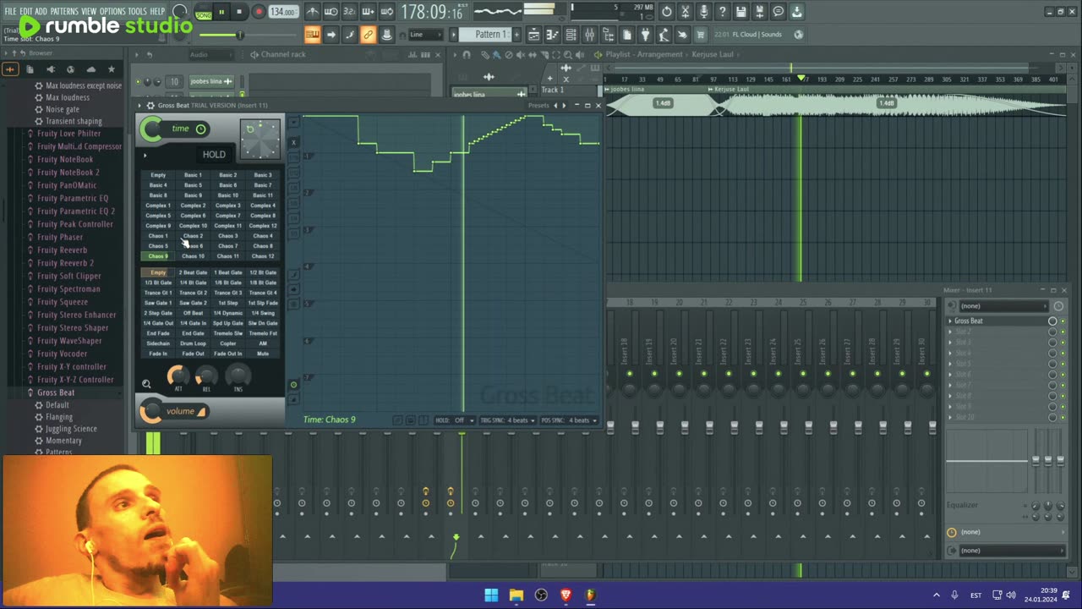Screen dimensions: 1082x609
Task: Open Brave browser from the taskbar
Action: tap(566, 595)
